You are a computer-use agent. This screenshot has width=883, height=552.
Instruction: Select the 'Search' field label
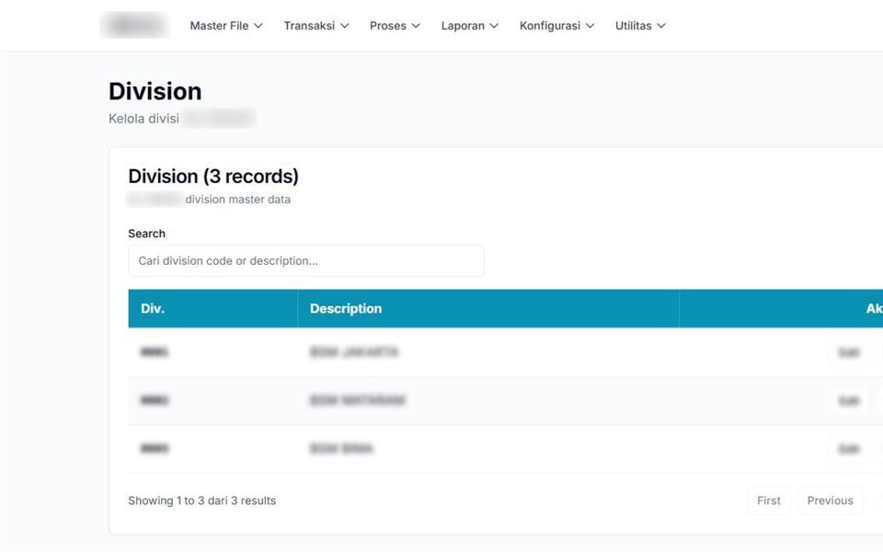[x=147, y=234]
